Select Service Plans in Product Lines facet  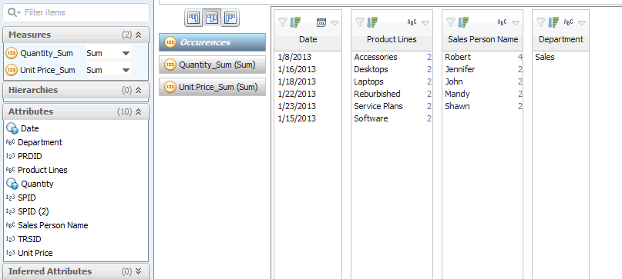pos(378,106)
